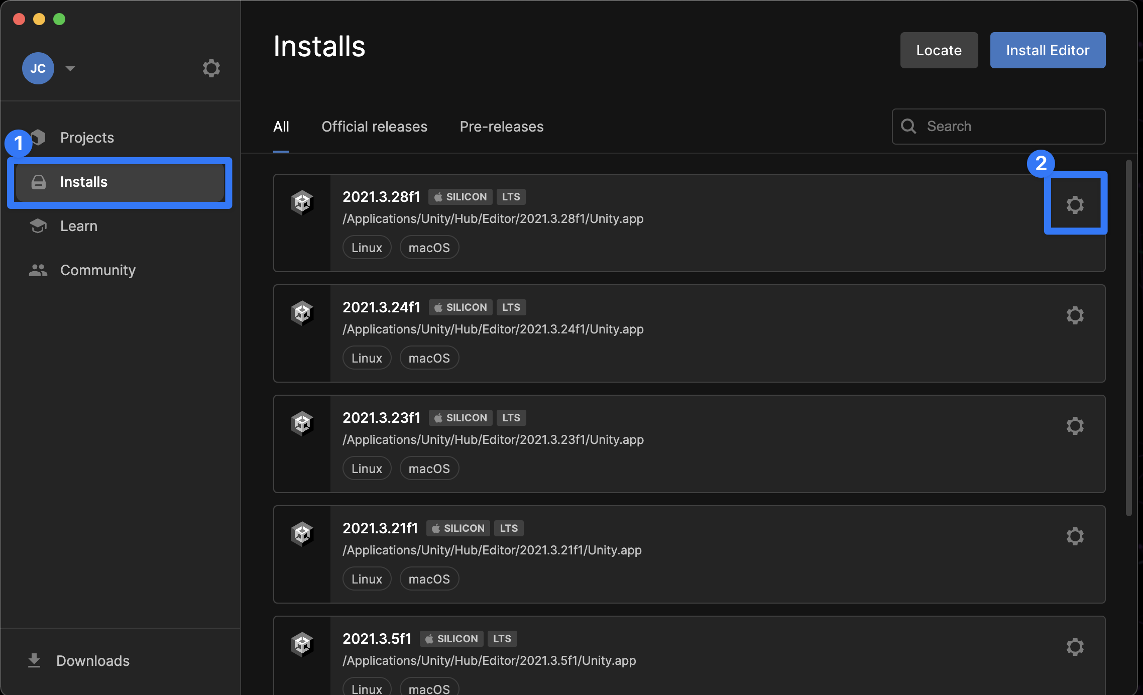Click settings icon for 2021.3.23f1

(1075, 425)
